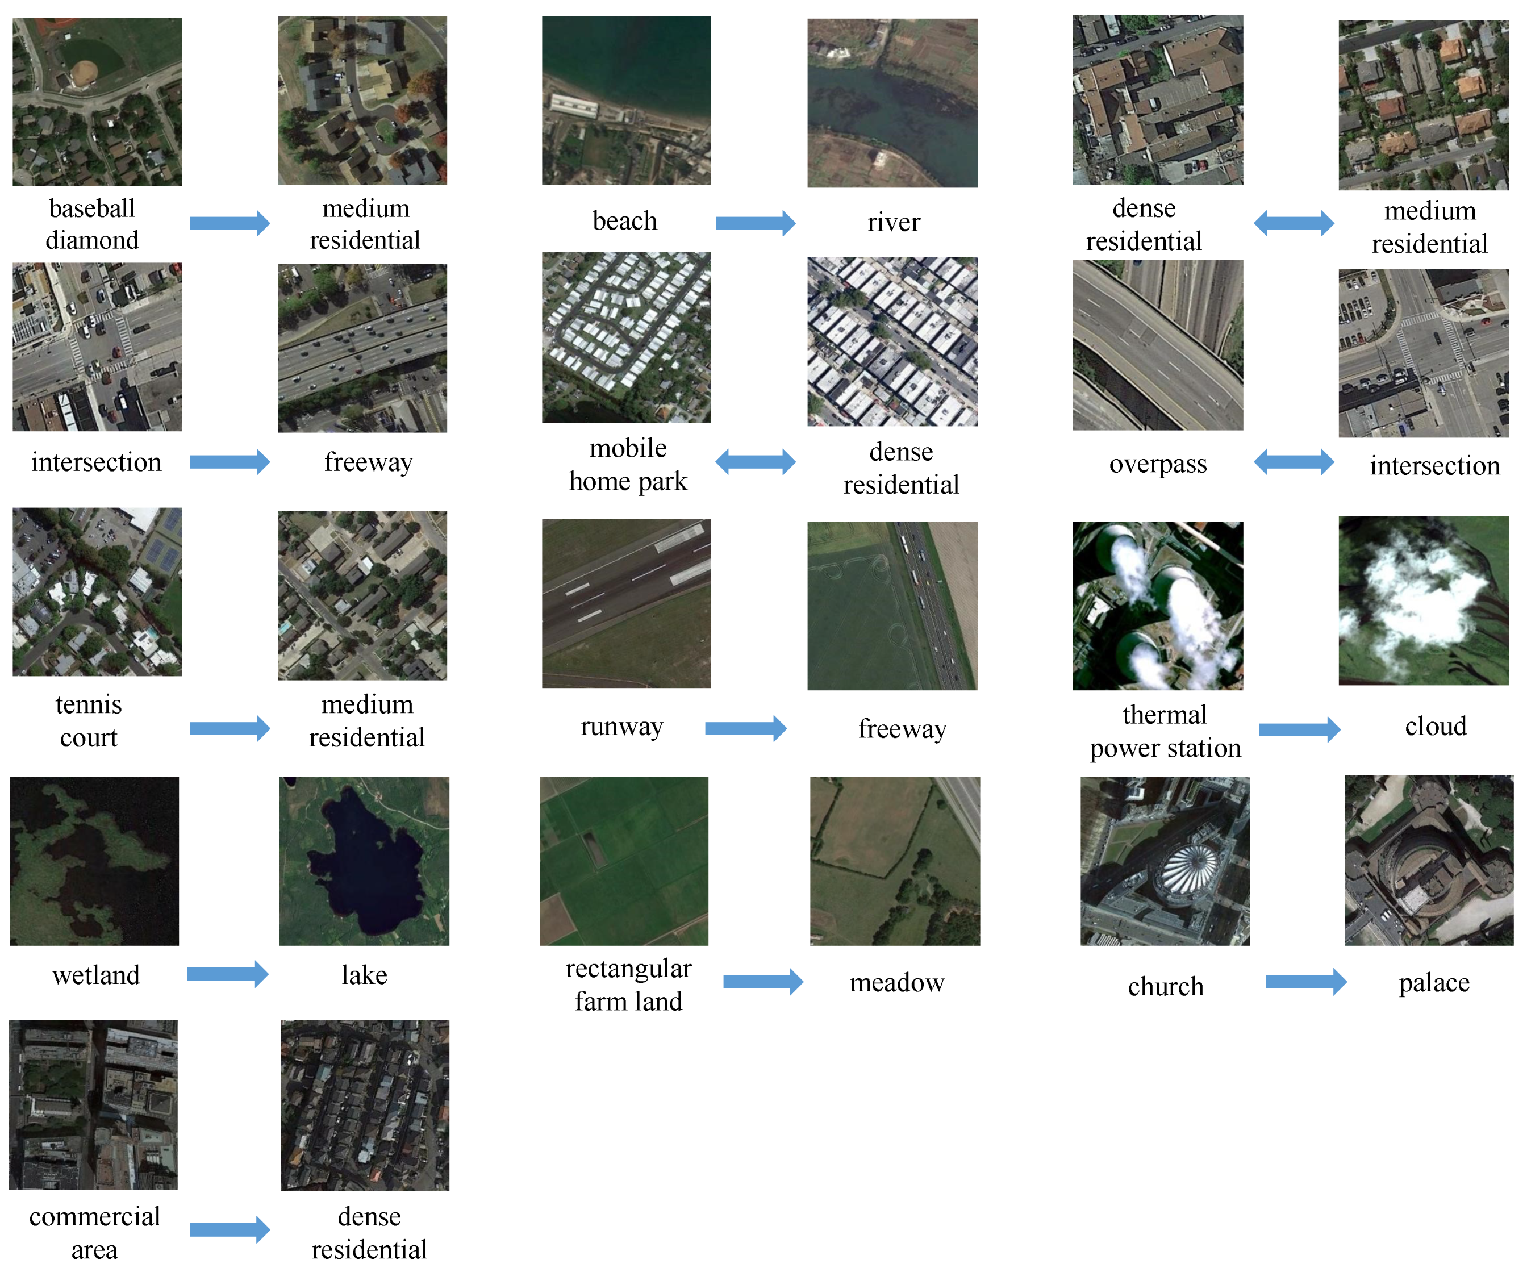Select the wetland satellite image
The height and width of the screenshot is (1268, 1527).
tap(94, 861)
